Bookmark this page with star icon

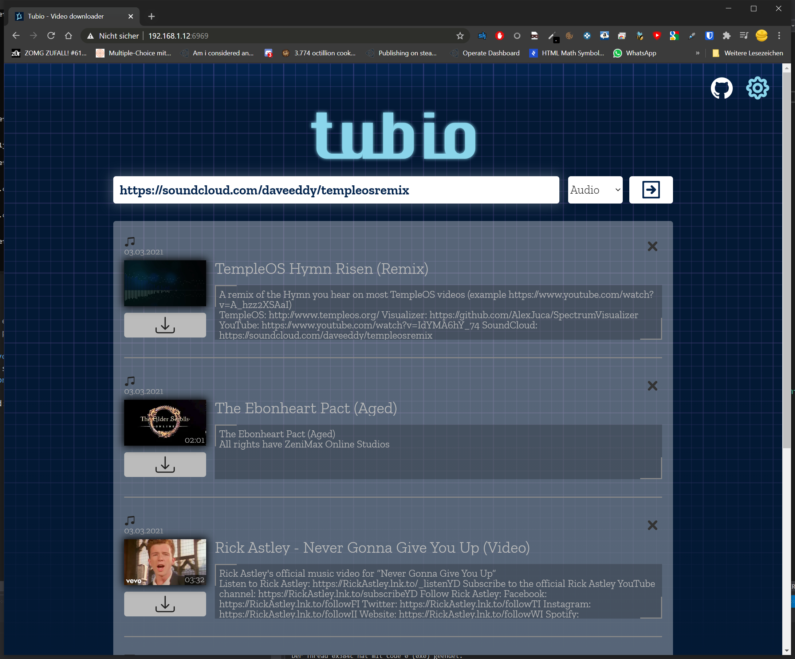pos(460,36)
